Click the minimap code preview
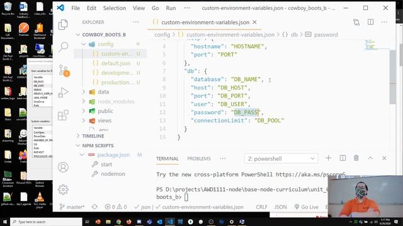 pos(370,45)
